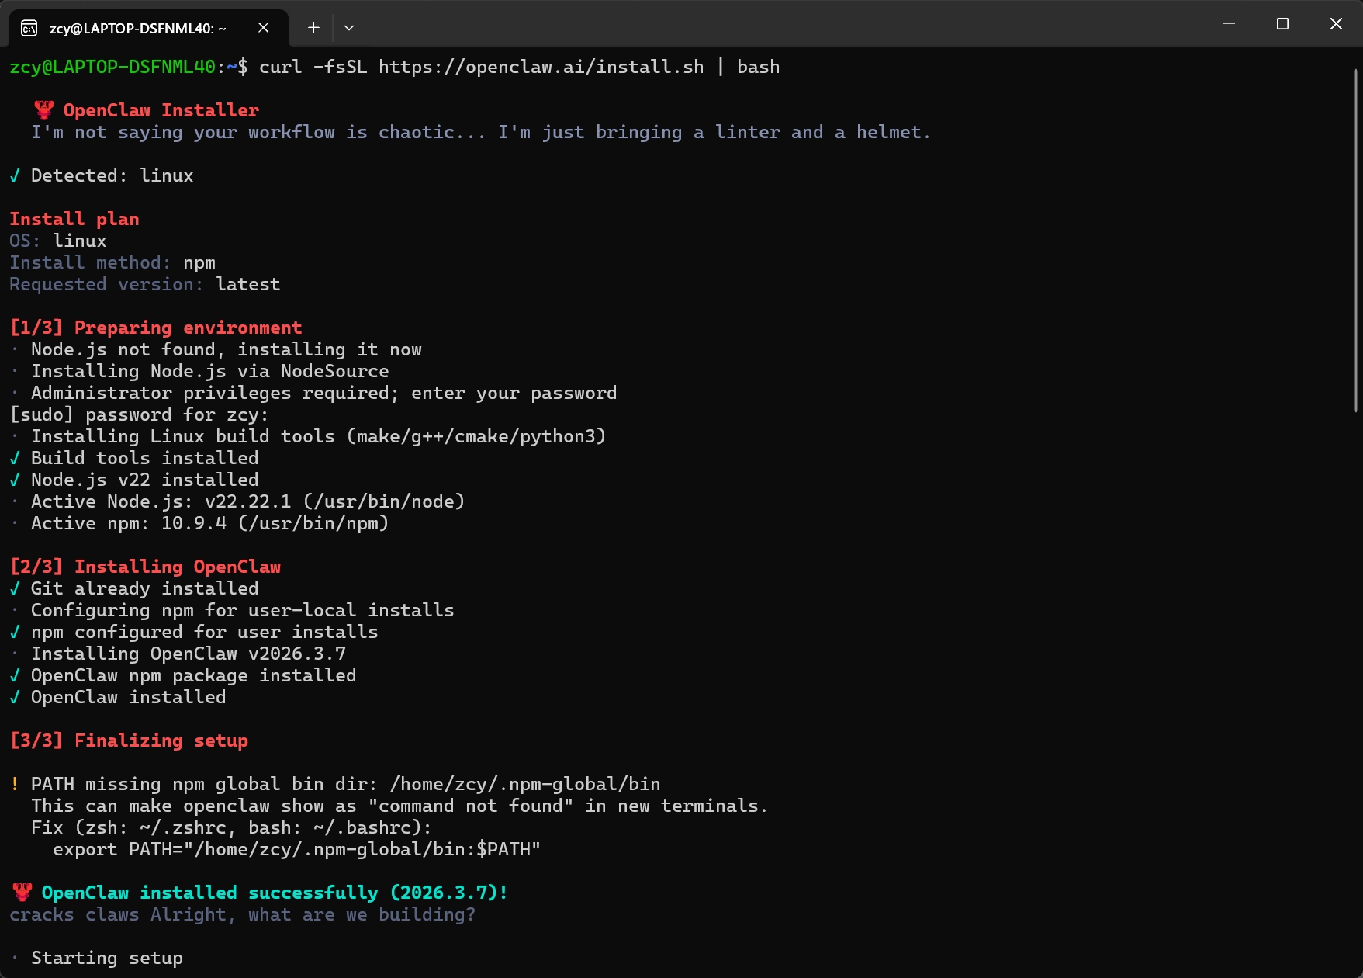Click 'Node.js v22 installed' line
Viewport: 1363px width, 978px height.
(x=134, y=480)
